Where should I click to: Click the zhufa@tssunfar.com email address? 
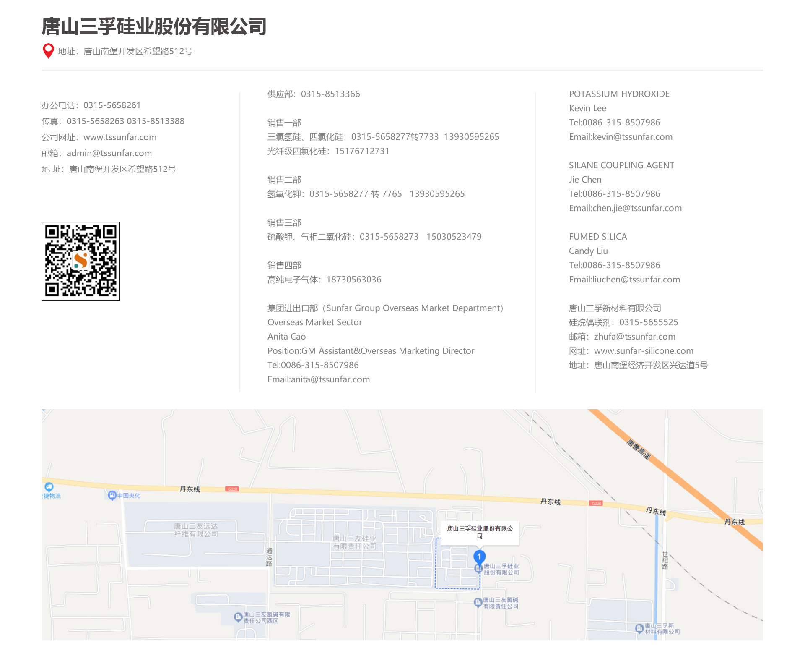tap(634, 337)
